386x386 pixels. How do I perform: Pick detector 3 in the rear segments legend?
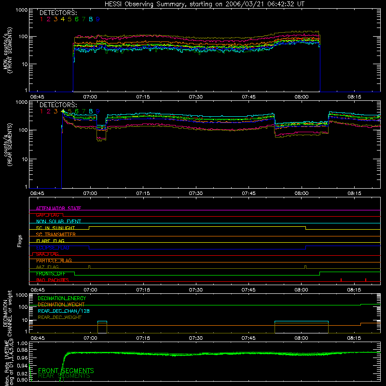(55, 111)
